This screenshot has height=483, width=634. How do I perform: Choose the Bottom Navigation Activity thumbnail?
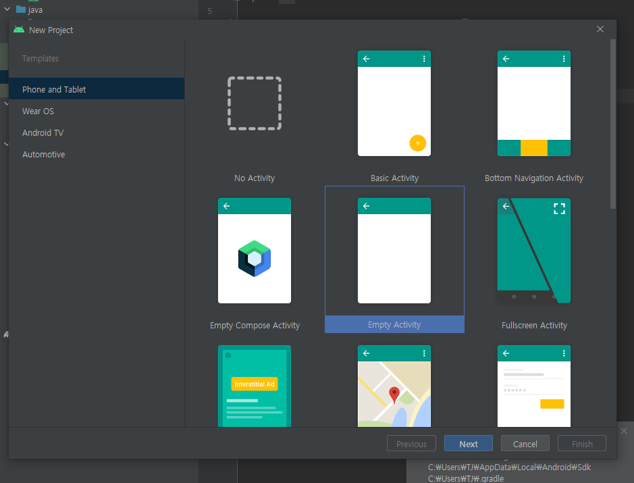(533, 103)
